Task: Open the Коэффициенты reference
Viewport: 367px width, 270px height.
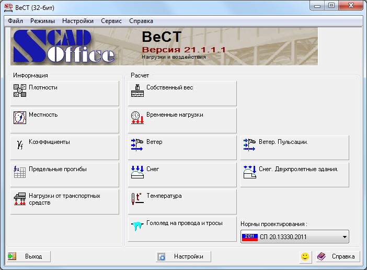Action: click(65, 148)
